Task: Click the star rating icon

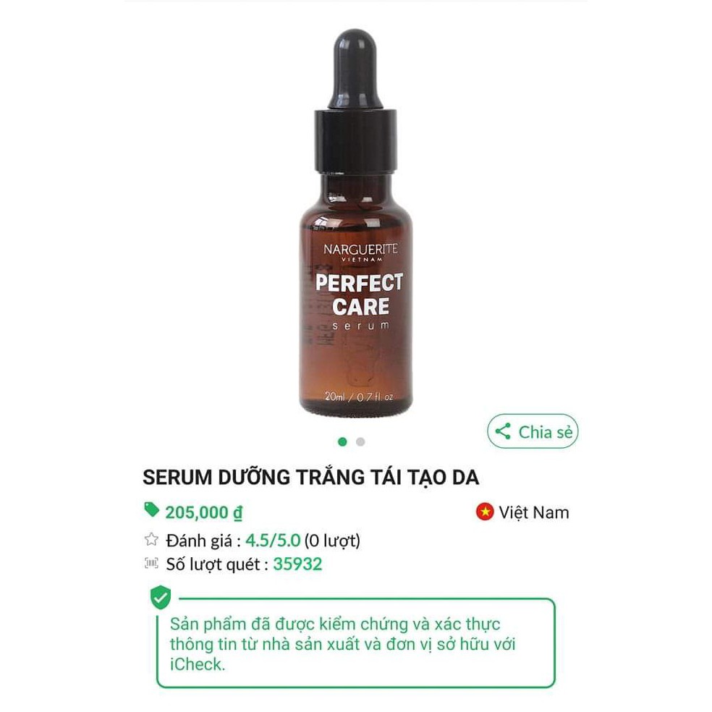Action: pos(151,540)
